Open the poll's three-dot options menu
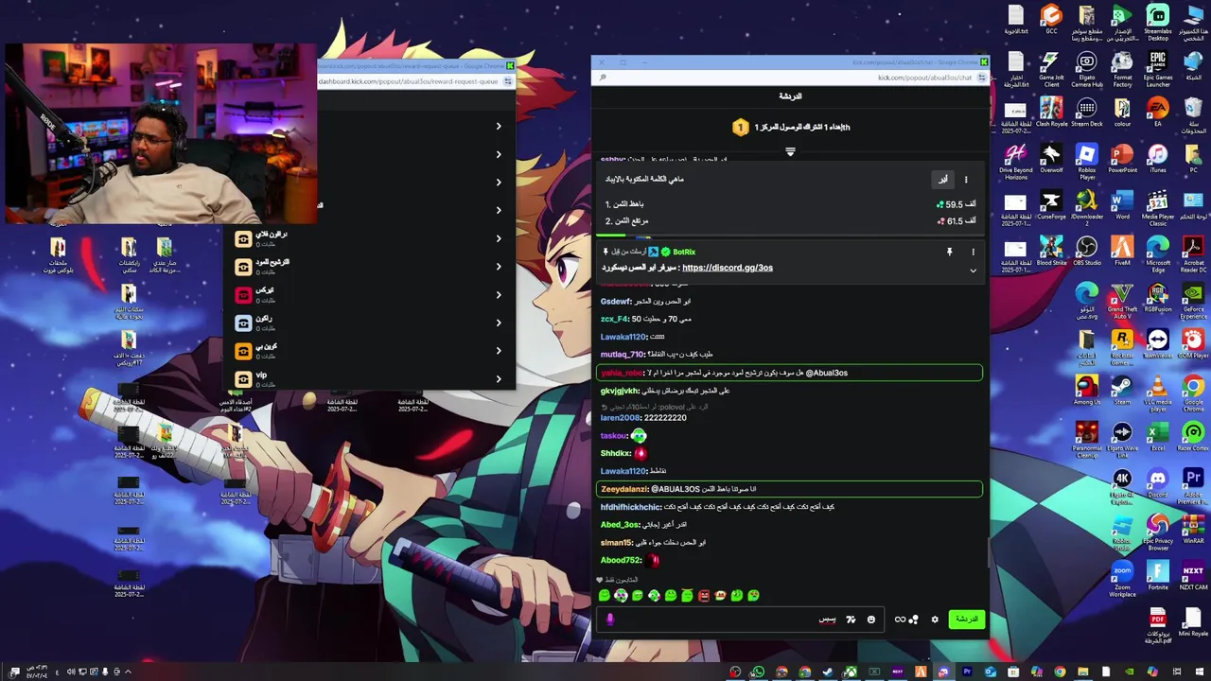 (966, 179)
